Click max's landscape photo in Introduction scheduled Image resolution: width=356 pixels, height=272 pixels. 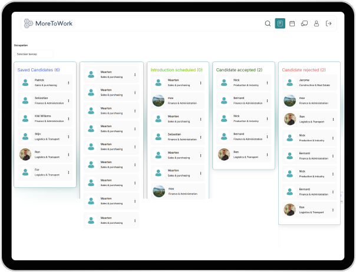(159, 100)
